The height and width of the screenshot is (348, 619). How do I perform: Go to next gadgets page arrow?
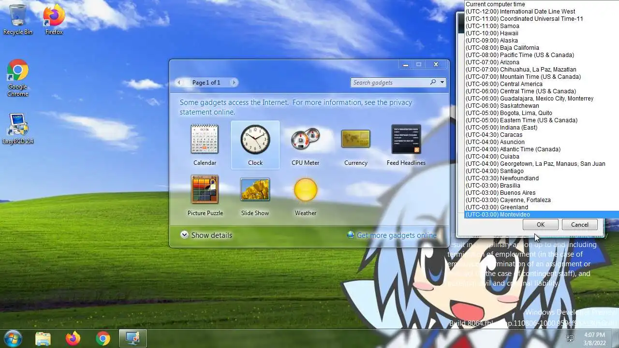coord(234,82)
